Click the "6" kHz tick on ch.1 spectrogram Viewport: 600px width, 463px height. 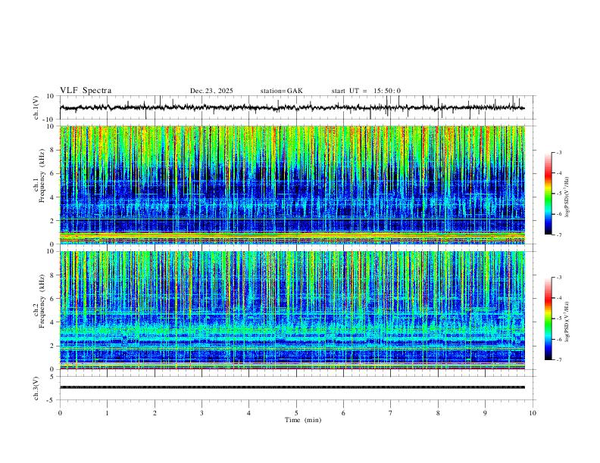click(53, 173)
